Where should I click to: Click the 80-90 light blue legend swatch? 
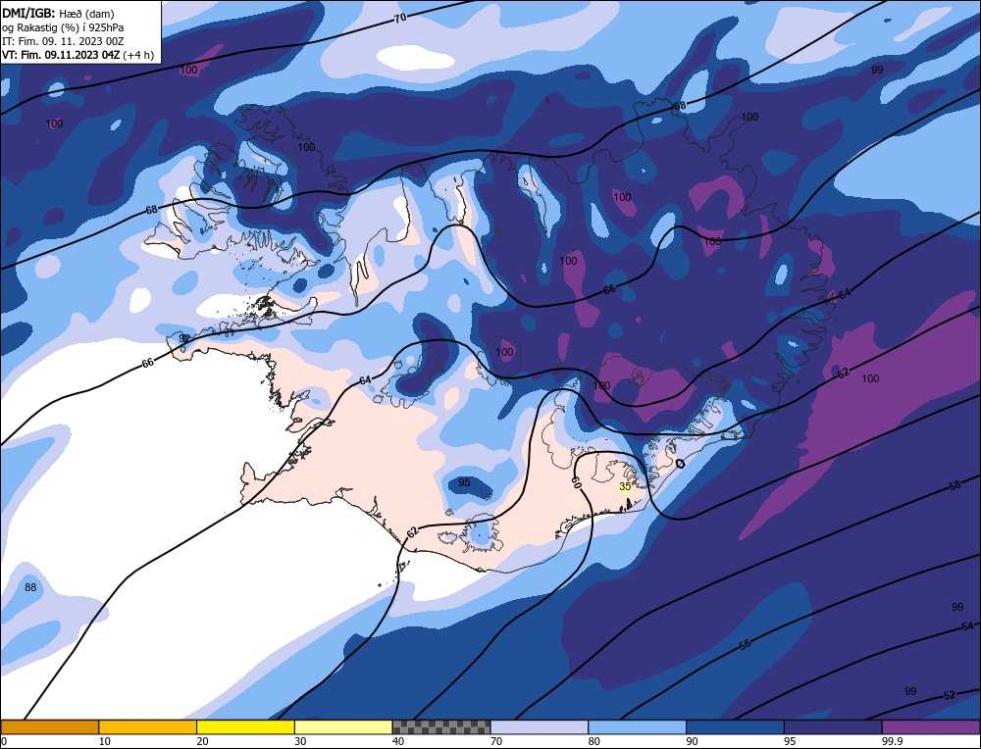[x=637, y=726]
